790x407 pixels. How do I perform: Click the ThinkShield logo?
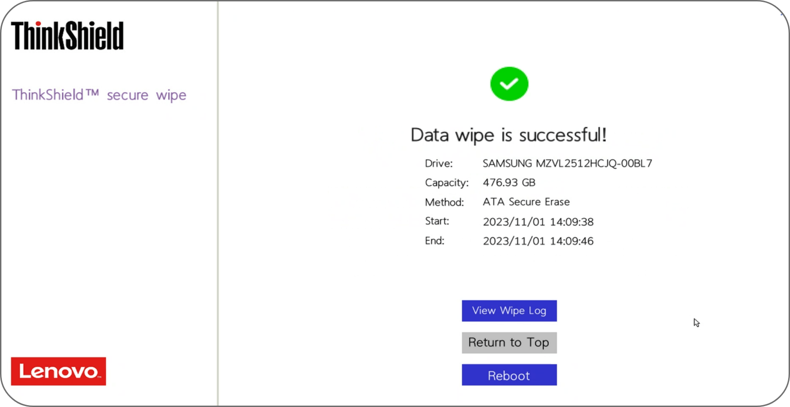click(x=67, y=36)
